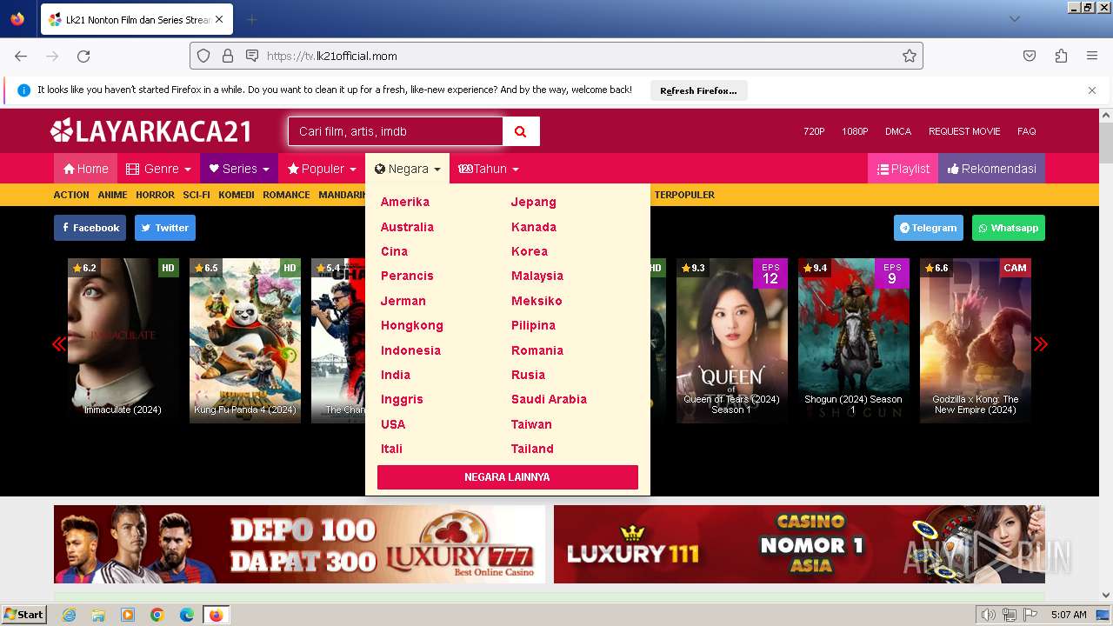Expand the Tahun dropdown menu
The image size is (1113, 626).
(489, 169)
